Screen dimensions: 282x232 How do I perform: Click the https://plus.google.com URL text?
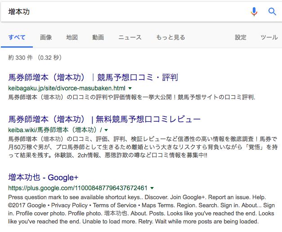point(78,188)
